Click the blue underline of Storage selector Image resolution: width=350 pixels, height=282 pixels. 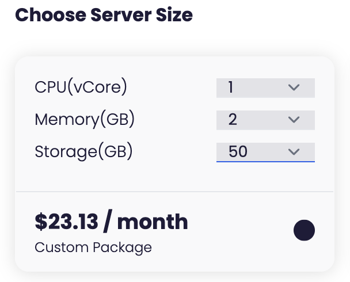point(265,162)
